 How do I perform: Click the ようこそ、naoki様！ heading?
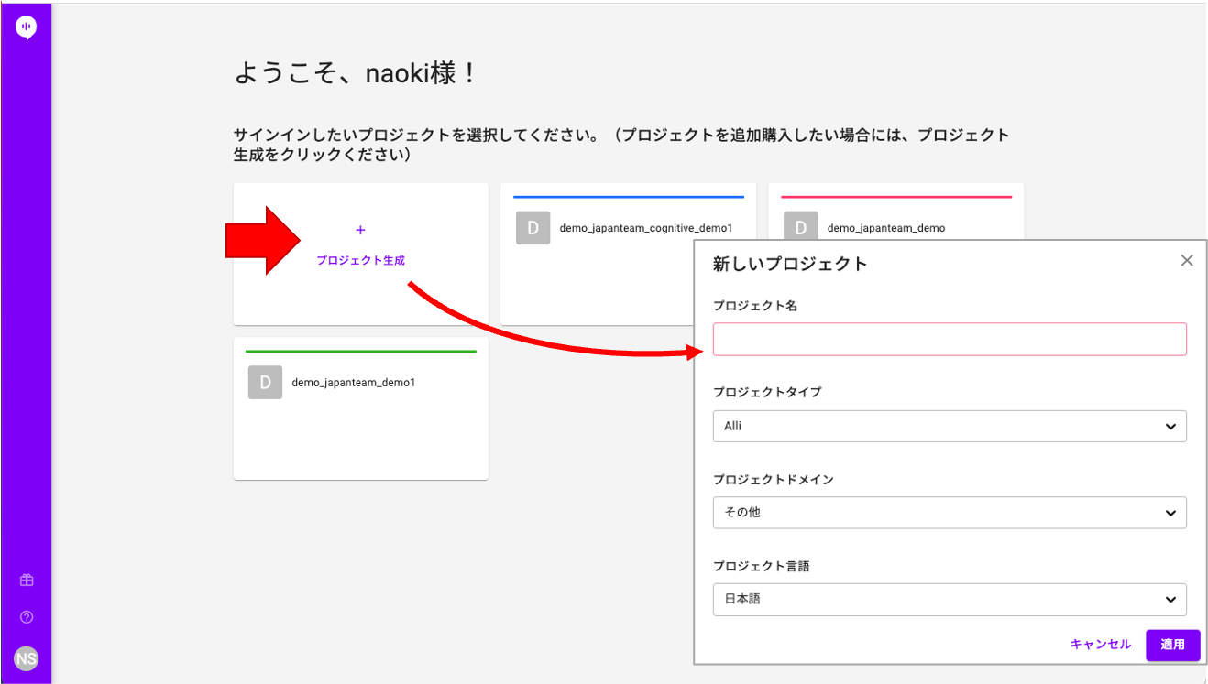coord(357,73)
